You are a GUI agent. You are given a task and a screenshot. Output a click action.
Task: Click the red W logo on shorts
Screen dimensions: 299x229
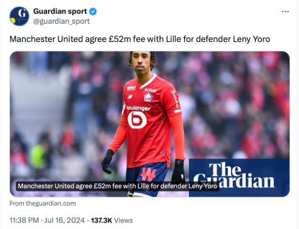click(x=148, y=174)
